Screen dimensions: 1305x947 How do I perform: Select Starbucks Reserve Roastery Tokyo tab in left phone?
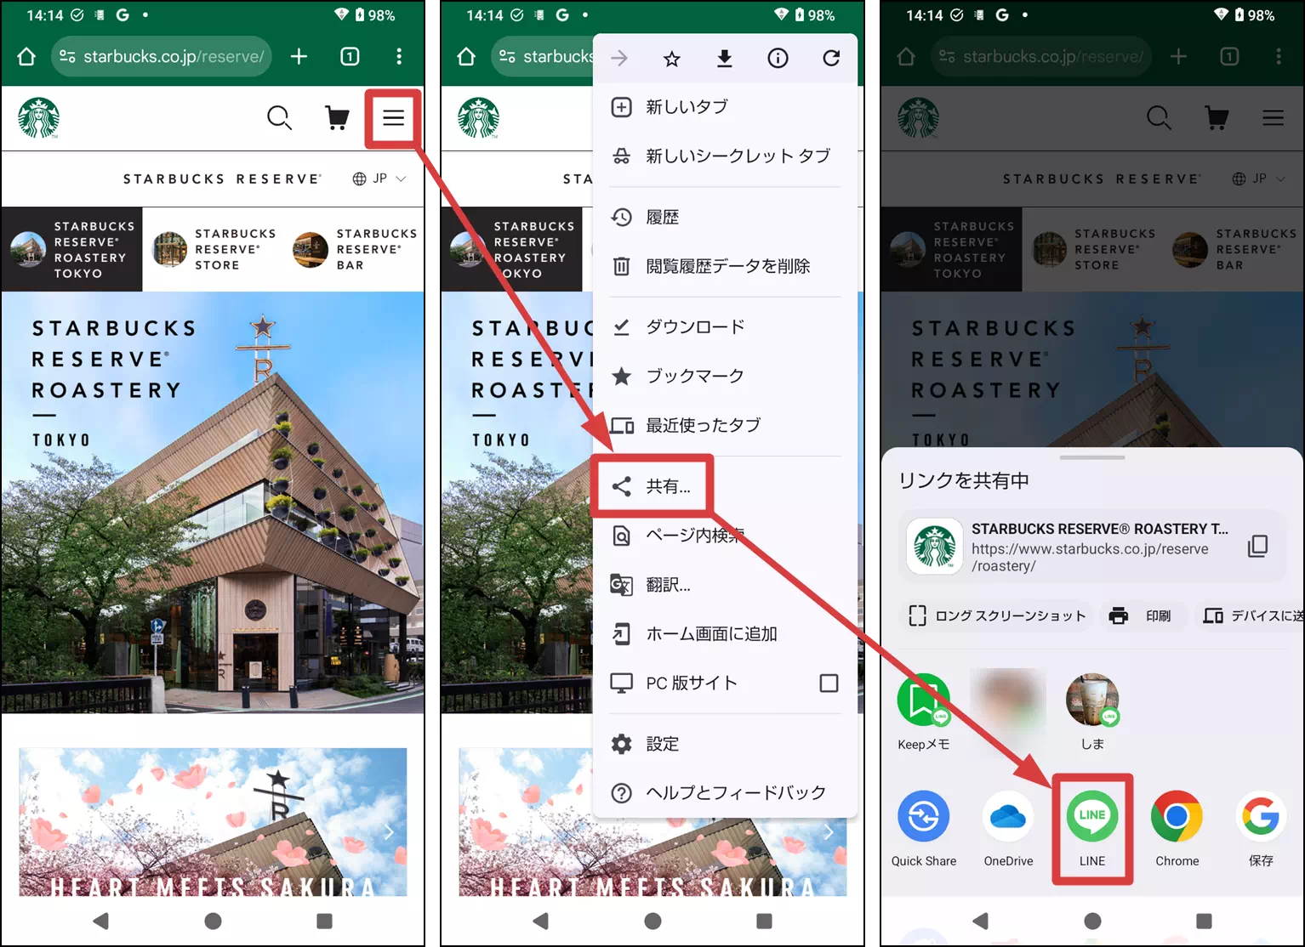(x=71, y=250)
